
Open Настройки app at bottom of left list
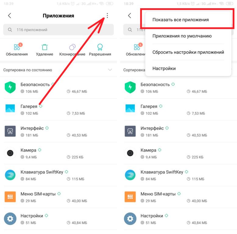[x=58, y=219]
